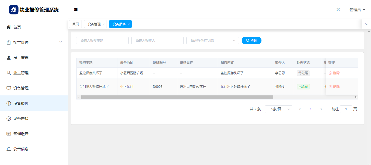The image size is (371, 165).
Task: Open 公告信息 bell icon item
Action: [9, 149]
